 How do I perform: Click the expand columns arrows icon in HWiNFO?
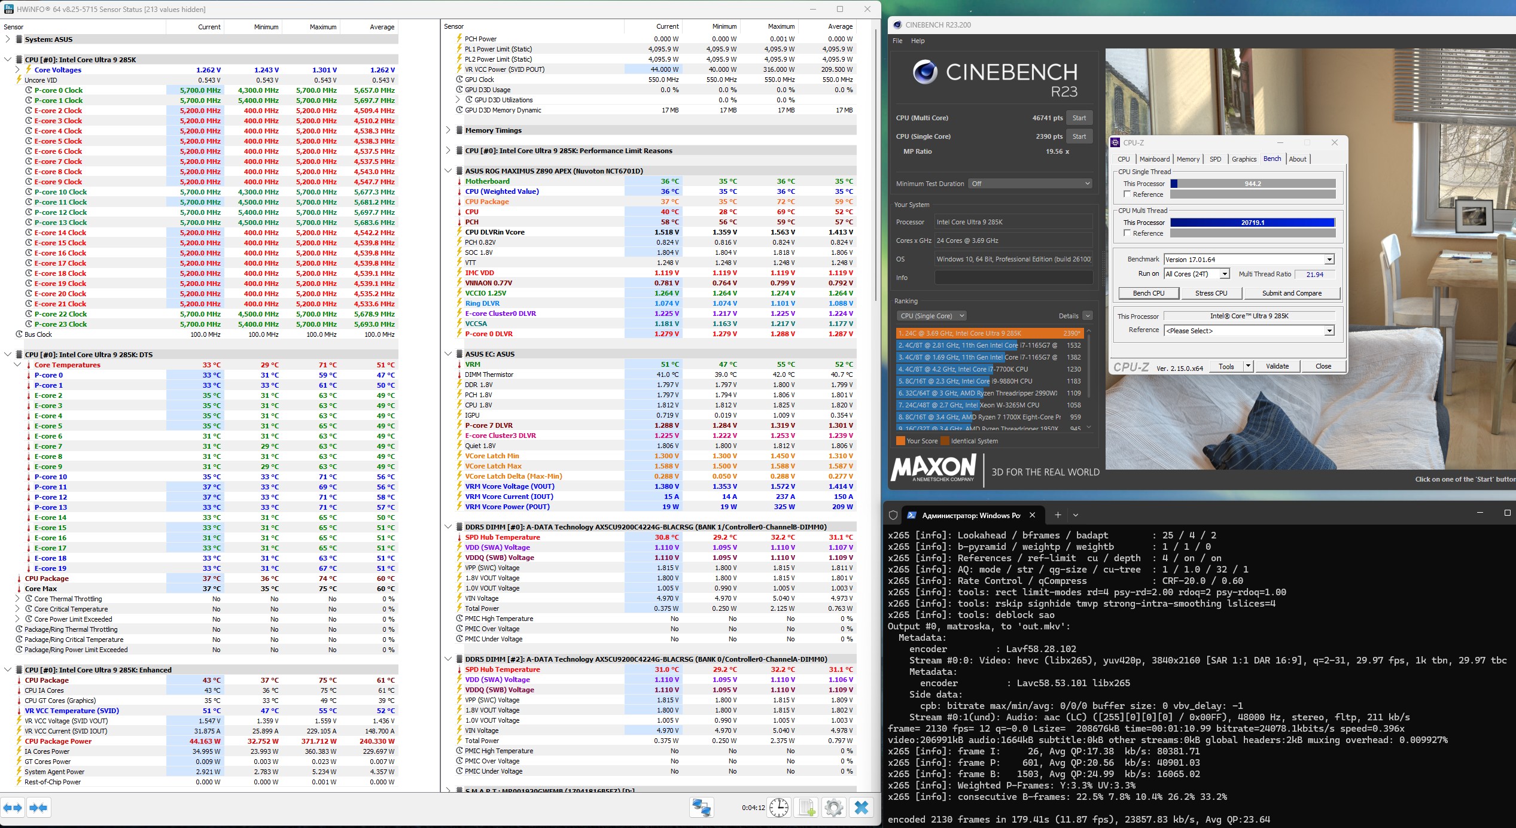click(13, 808)
